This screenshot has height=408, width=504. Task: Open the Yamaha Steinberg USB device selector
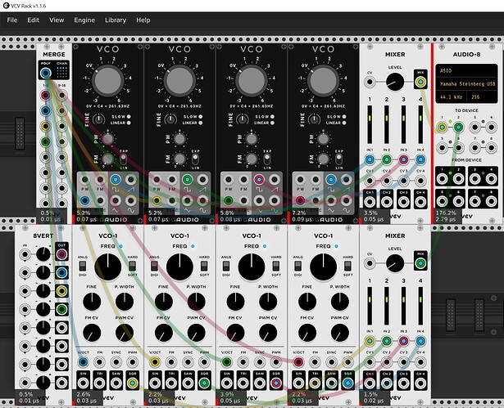(x=466, y=84)
